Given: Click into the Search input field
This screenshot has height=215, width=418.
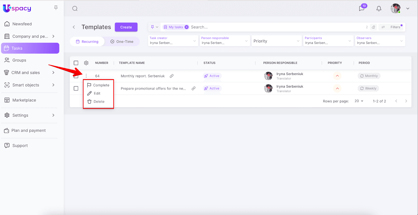Looking at the screenshot, I should [x=261, y=27].
